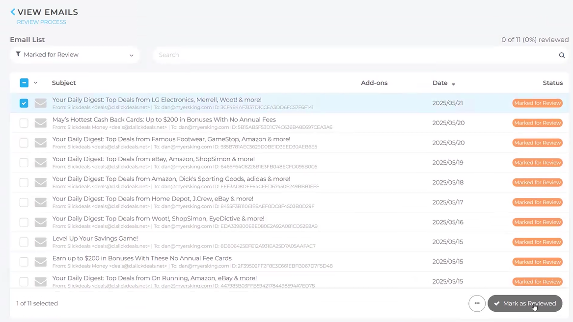Select checkbox for eBay, Amazon, ShopSimon digest
The width and height of the screenshot is (573, 322).
pyautogui.click(x=24, y=163)
